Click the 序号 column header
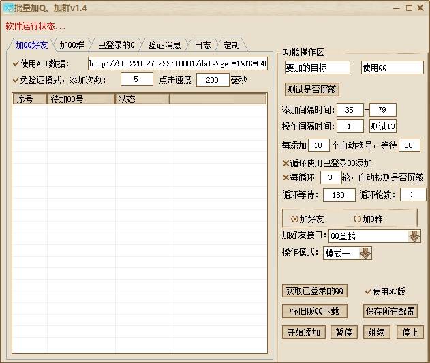Viewport: 430px width, 363px height. click(30, 99)
